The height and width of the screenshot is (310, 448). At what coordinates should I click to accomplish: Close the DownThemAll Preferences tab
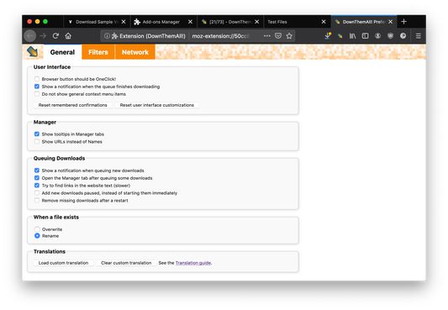[x=390, y=22]
